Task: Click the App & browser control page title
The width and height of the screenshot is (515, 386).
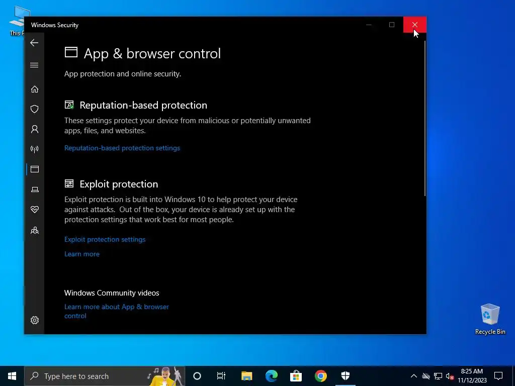Action: pyautogui.click(x=152, y=53)
